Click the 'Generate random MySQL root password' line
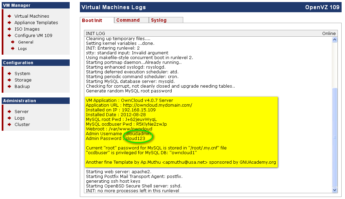 pyautogui.click(x=129, y=91)
